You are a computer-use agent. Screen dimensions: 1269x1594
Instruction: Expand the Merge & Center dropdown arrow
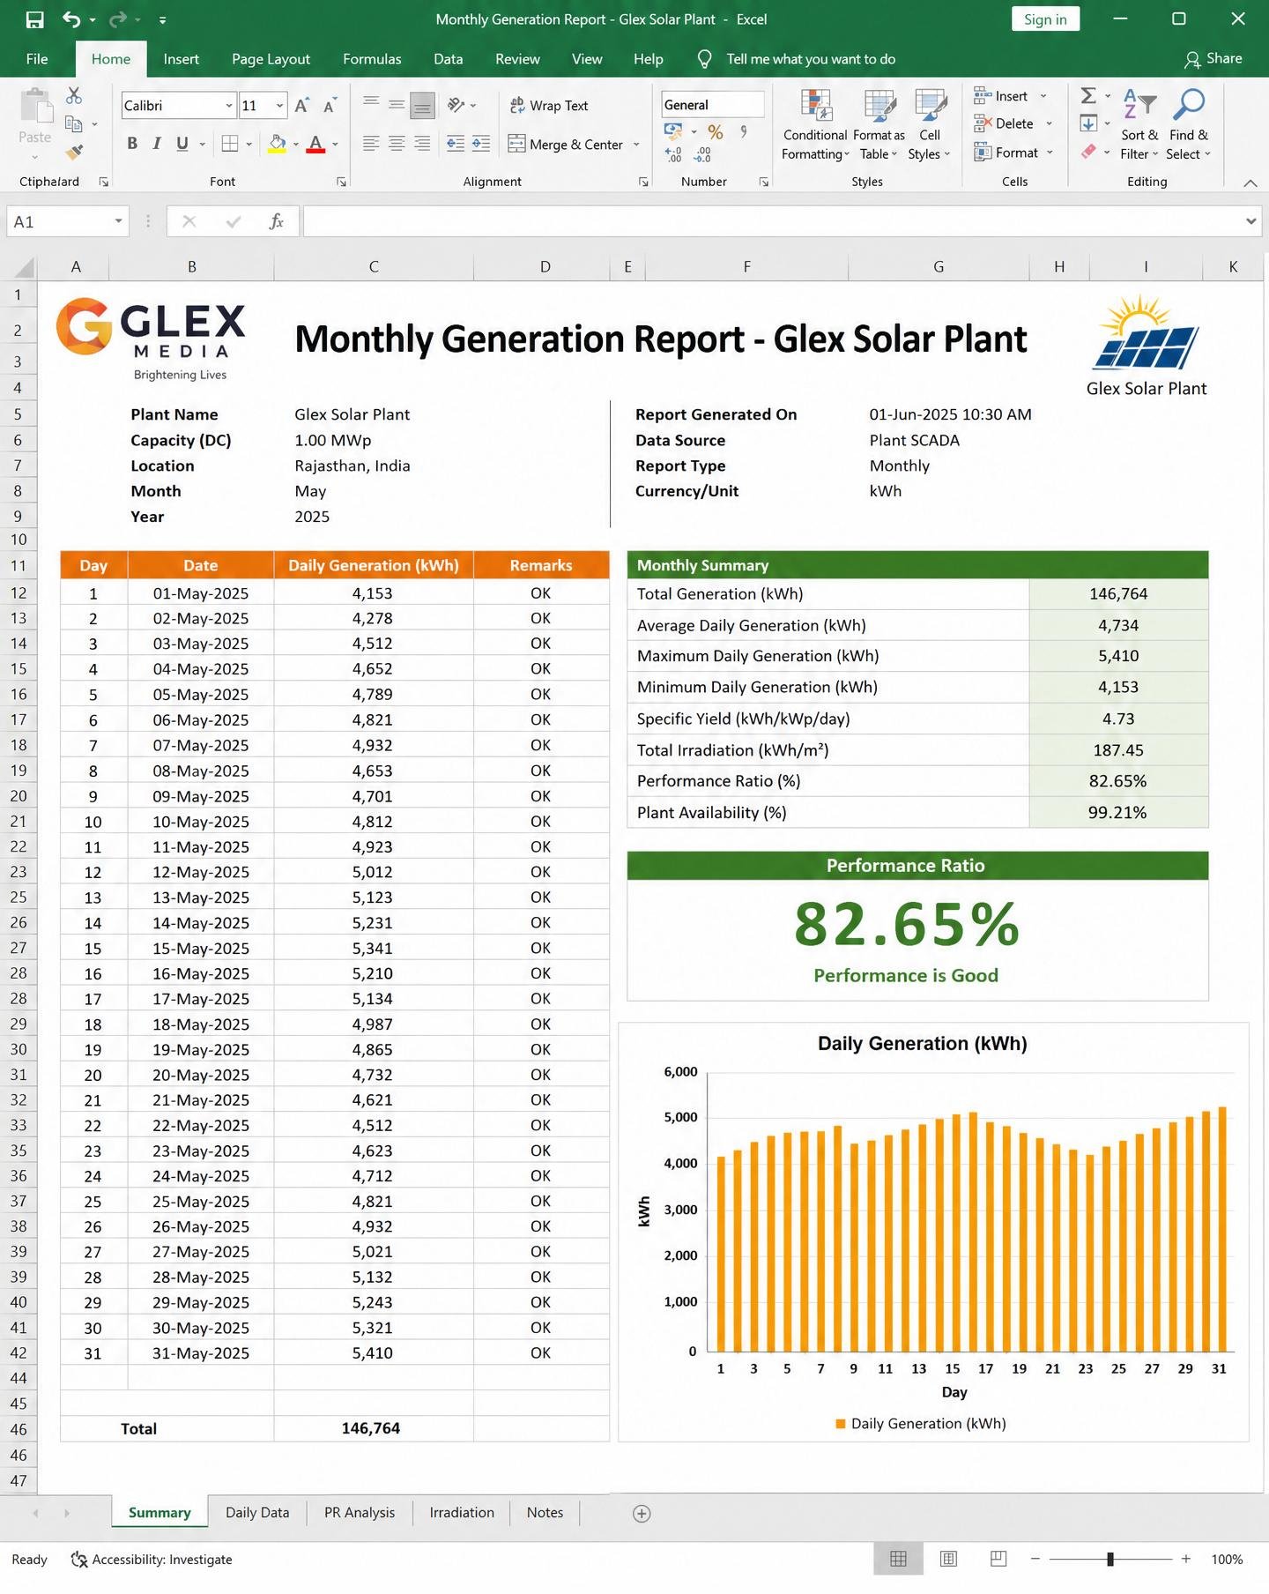coord(636,145)
